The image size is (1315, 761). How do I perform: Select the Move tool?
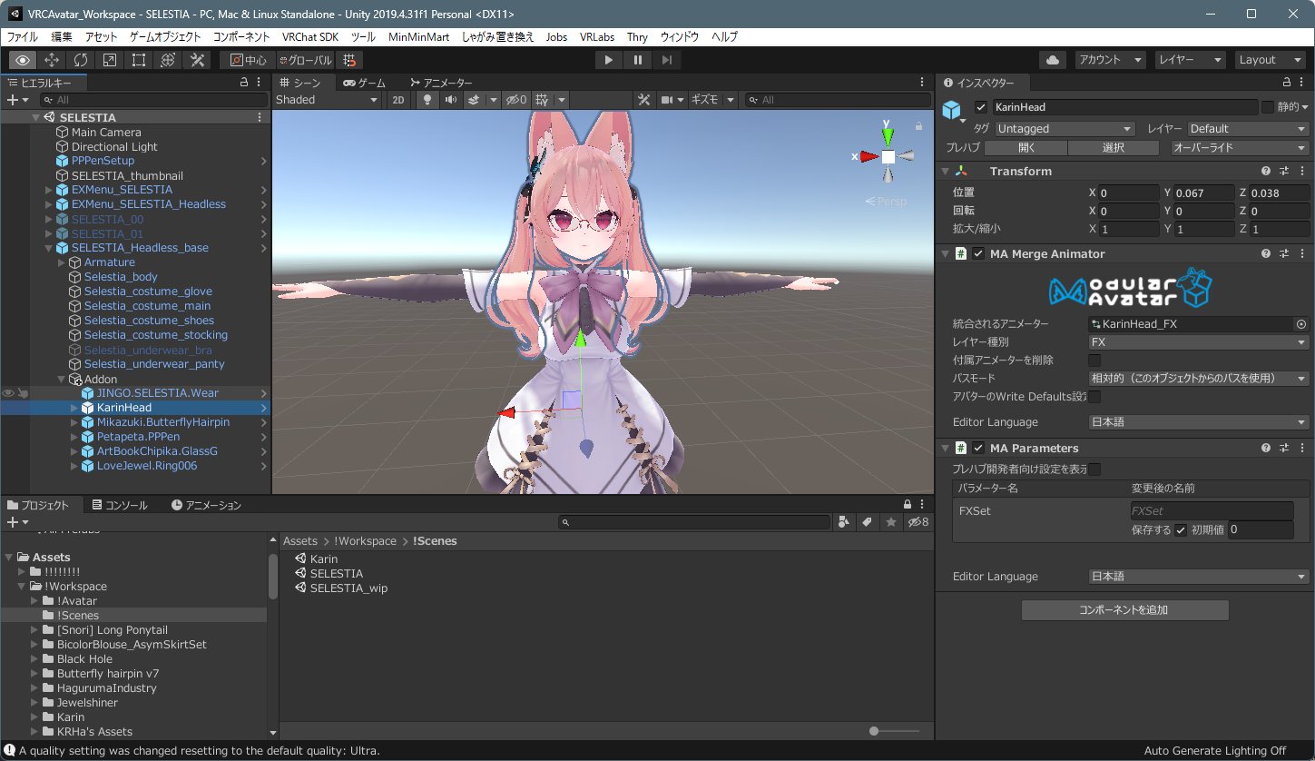point(52,60)
